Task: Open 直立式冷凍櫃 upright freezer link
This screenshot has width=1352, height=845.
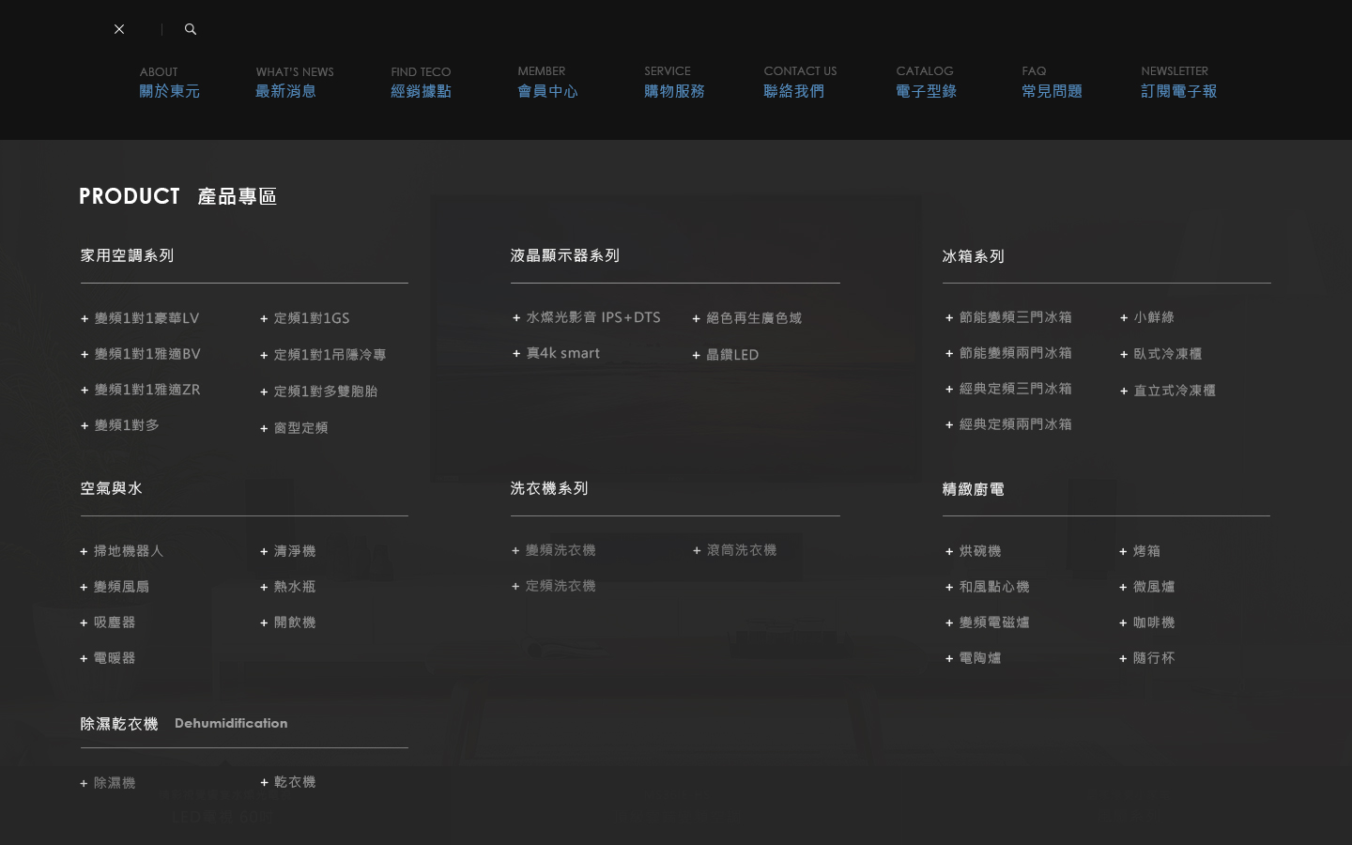Action: click(x=1174, y=391)
